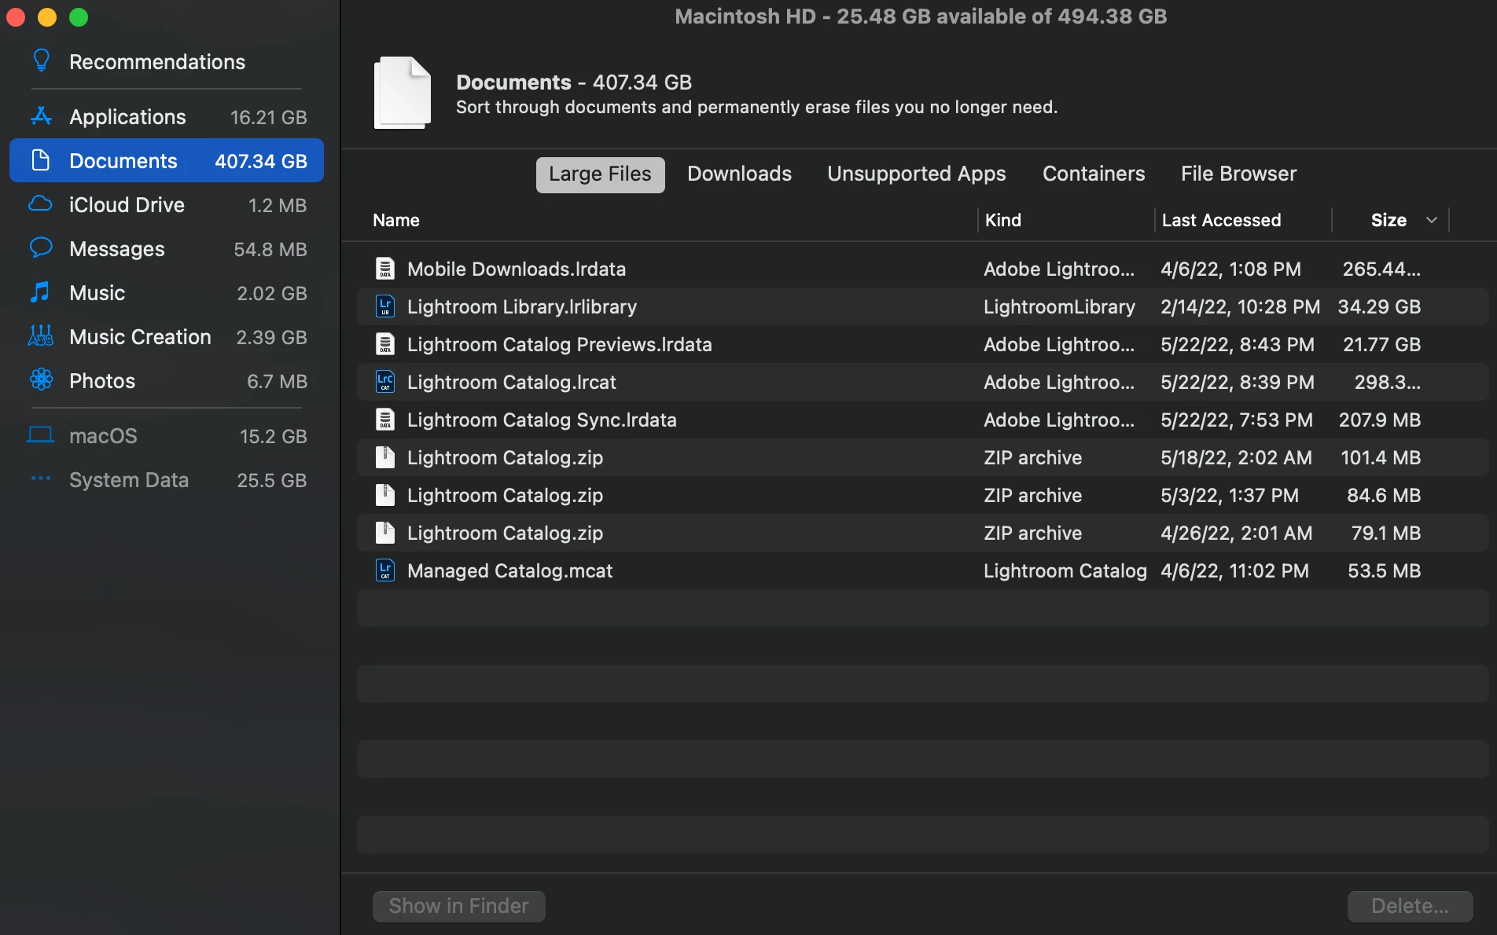The height and width of the screenshot is (935, 1497).
Task: Click the macOS laptop icon
Action: click(41, 434)
